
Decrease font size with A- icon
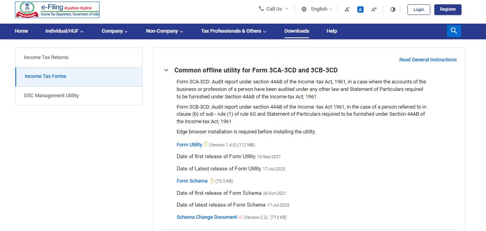(x=347, y=9)
